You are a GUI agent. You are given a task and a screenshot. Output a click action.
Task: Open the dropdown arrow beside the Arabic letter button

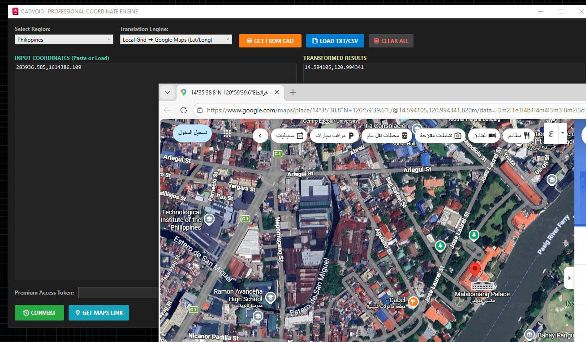562,133
